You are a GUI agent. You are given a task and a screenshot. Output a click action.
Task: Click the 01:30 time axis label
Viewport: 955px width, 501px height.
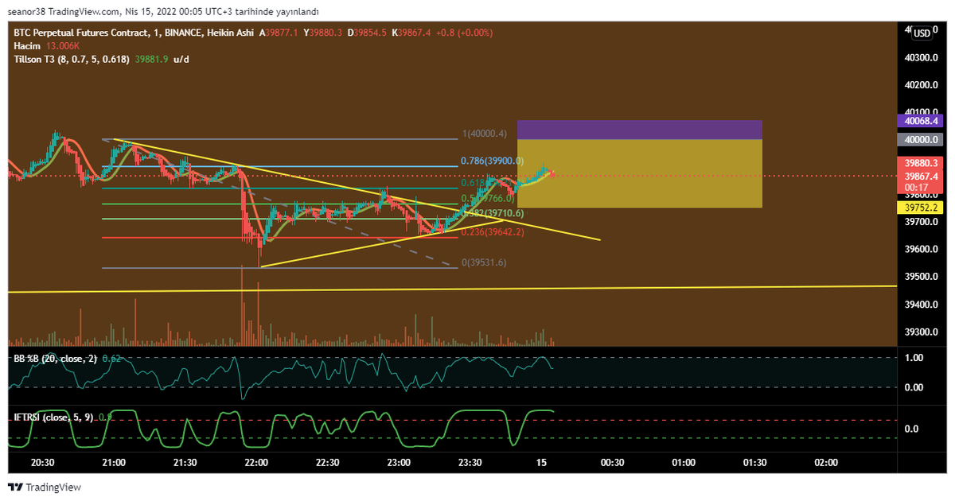pos(754,463)
